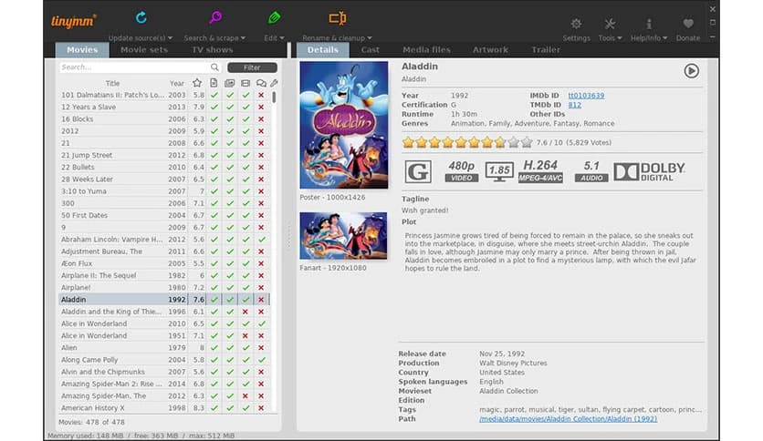Select 3:10 to Yuma row
Screen dimensions: 763x441
click(x=164, y=191)
